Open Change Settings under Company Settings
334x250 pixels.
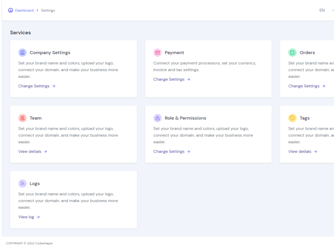pyautogui.click(x=34, y=86)
